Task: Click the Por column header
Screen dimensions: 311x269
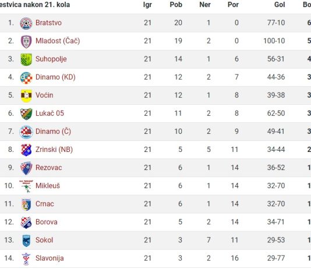Action: point(233,5)
